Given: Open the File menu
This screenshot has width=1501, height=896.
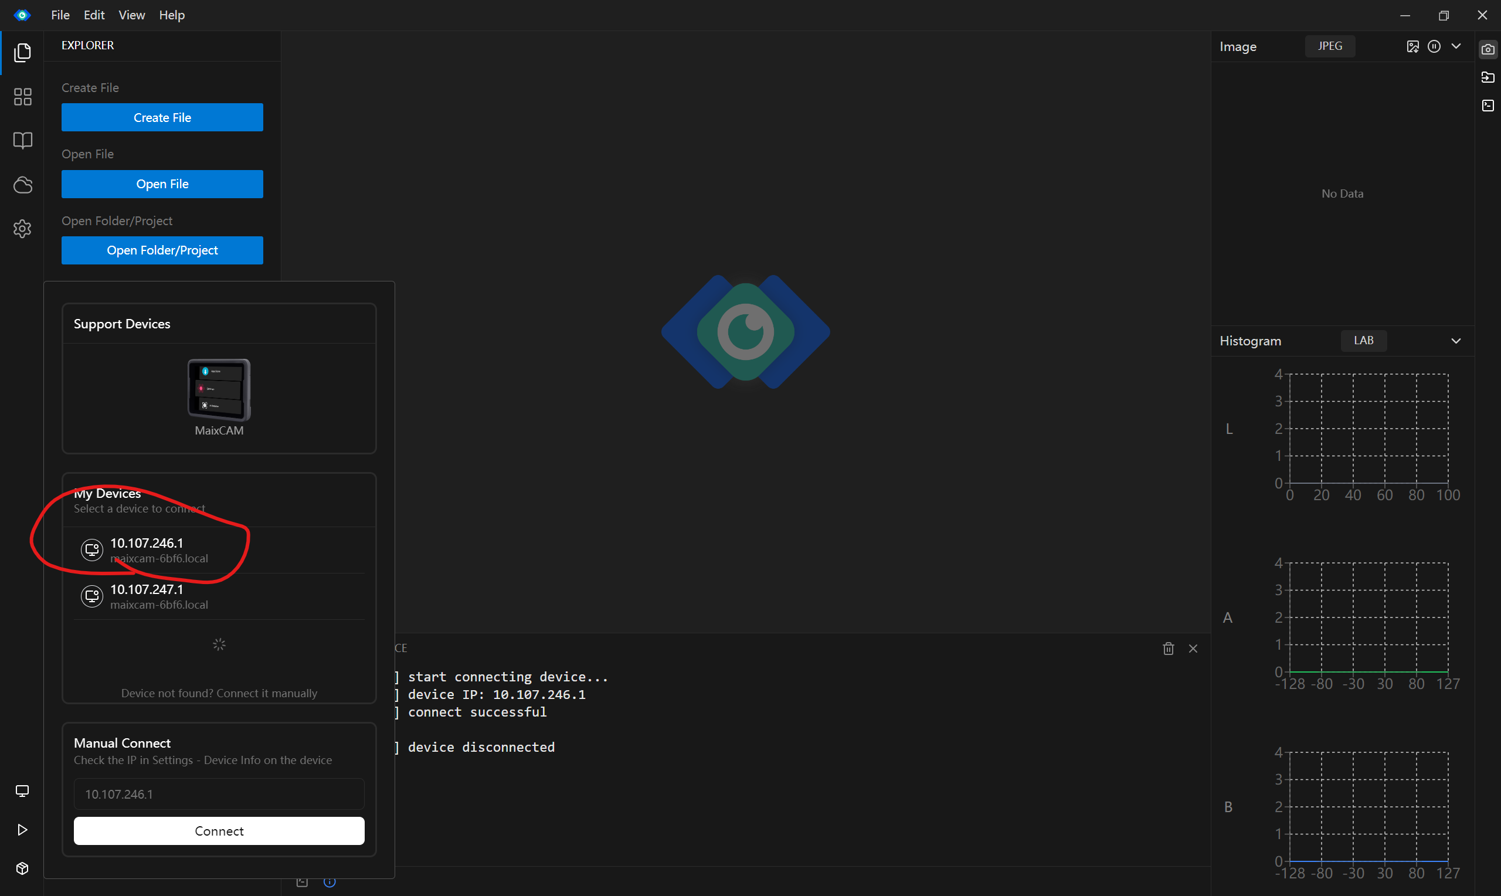Looking at the screenshot, I should 60,15.
